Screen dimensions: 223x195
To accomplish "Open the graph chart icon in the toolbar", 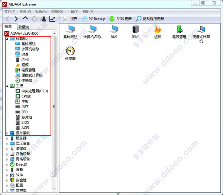I will 52,19.
